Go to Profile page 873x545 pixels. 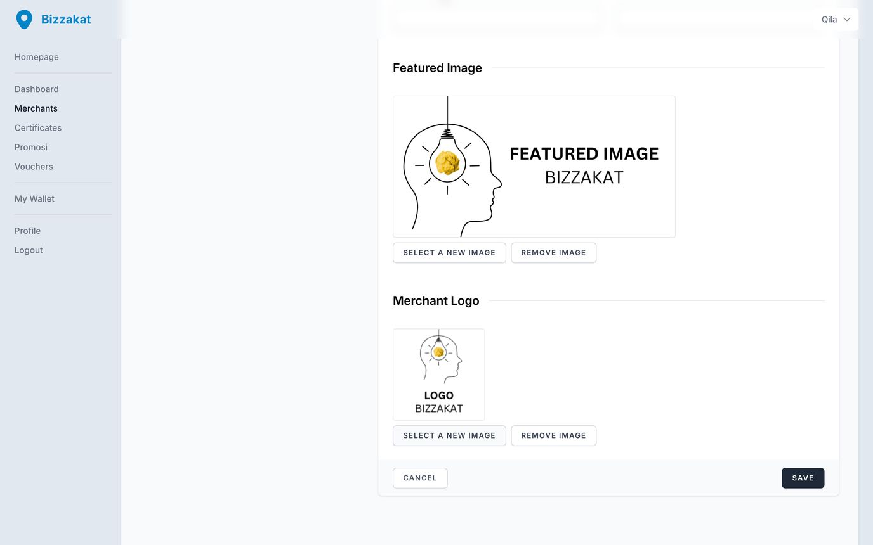[27, 231]
